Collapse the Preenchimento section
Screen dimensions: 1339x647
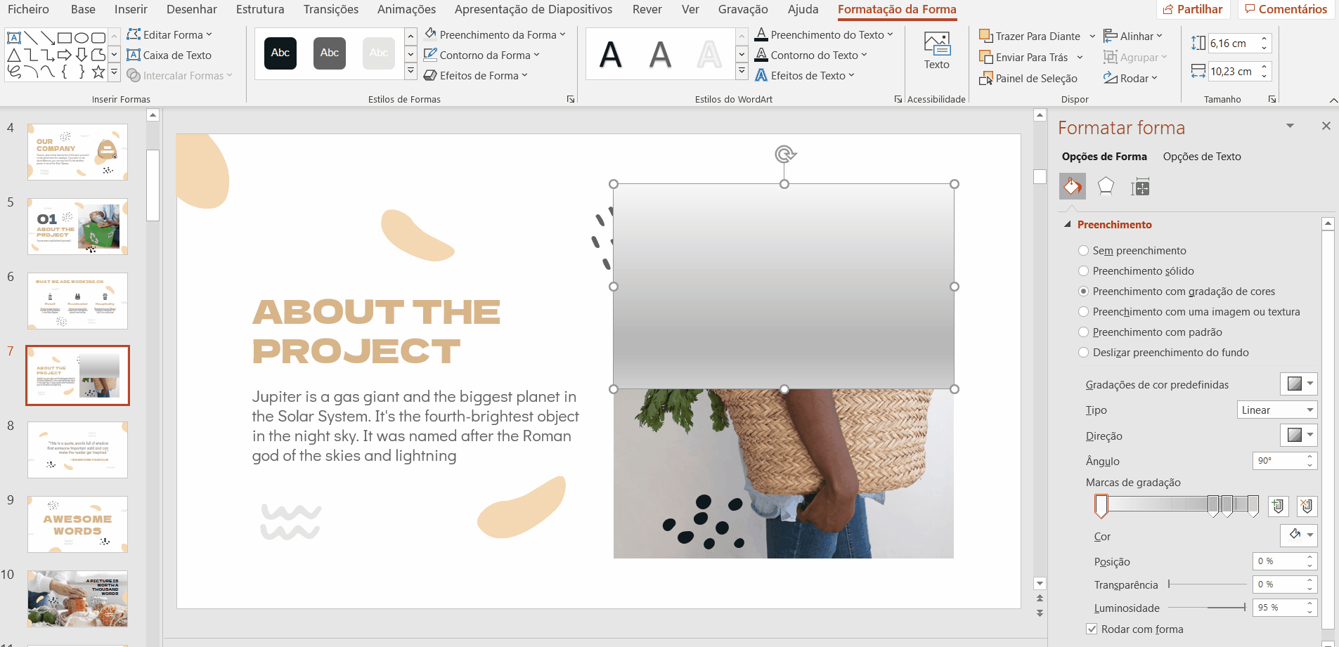(x=1068, y=225)
